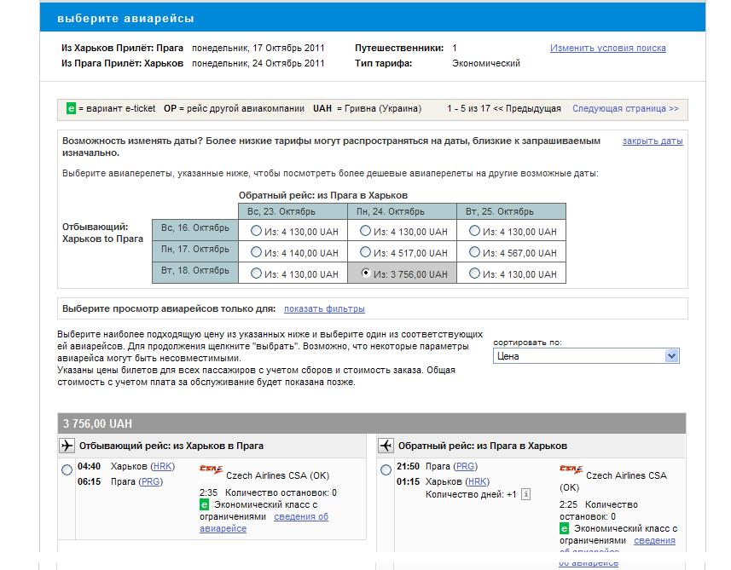
Task: Go to Следующая страница
Action: (x=625, y=109)
